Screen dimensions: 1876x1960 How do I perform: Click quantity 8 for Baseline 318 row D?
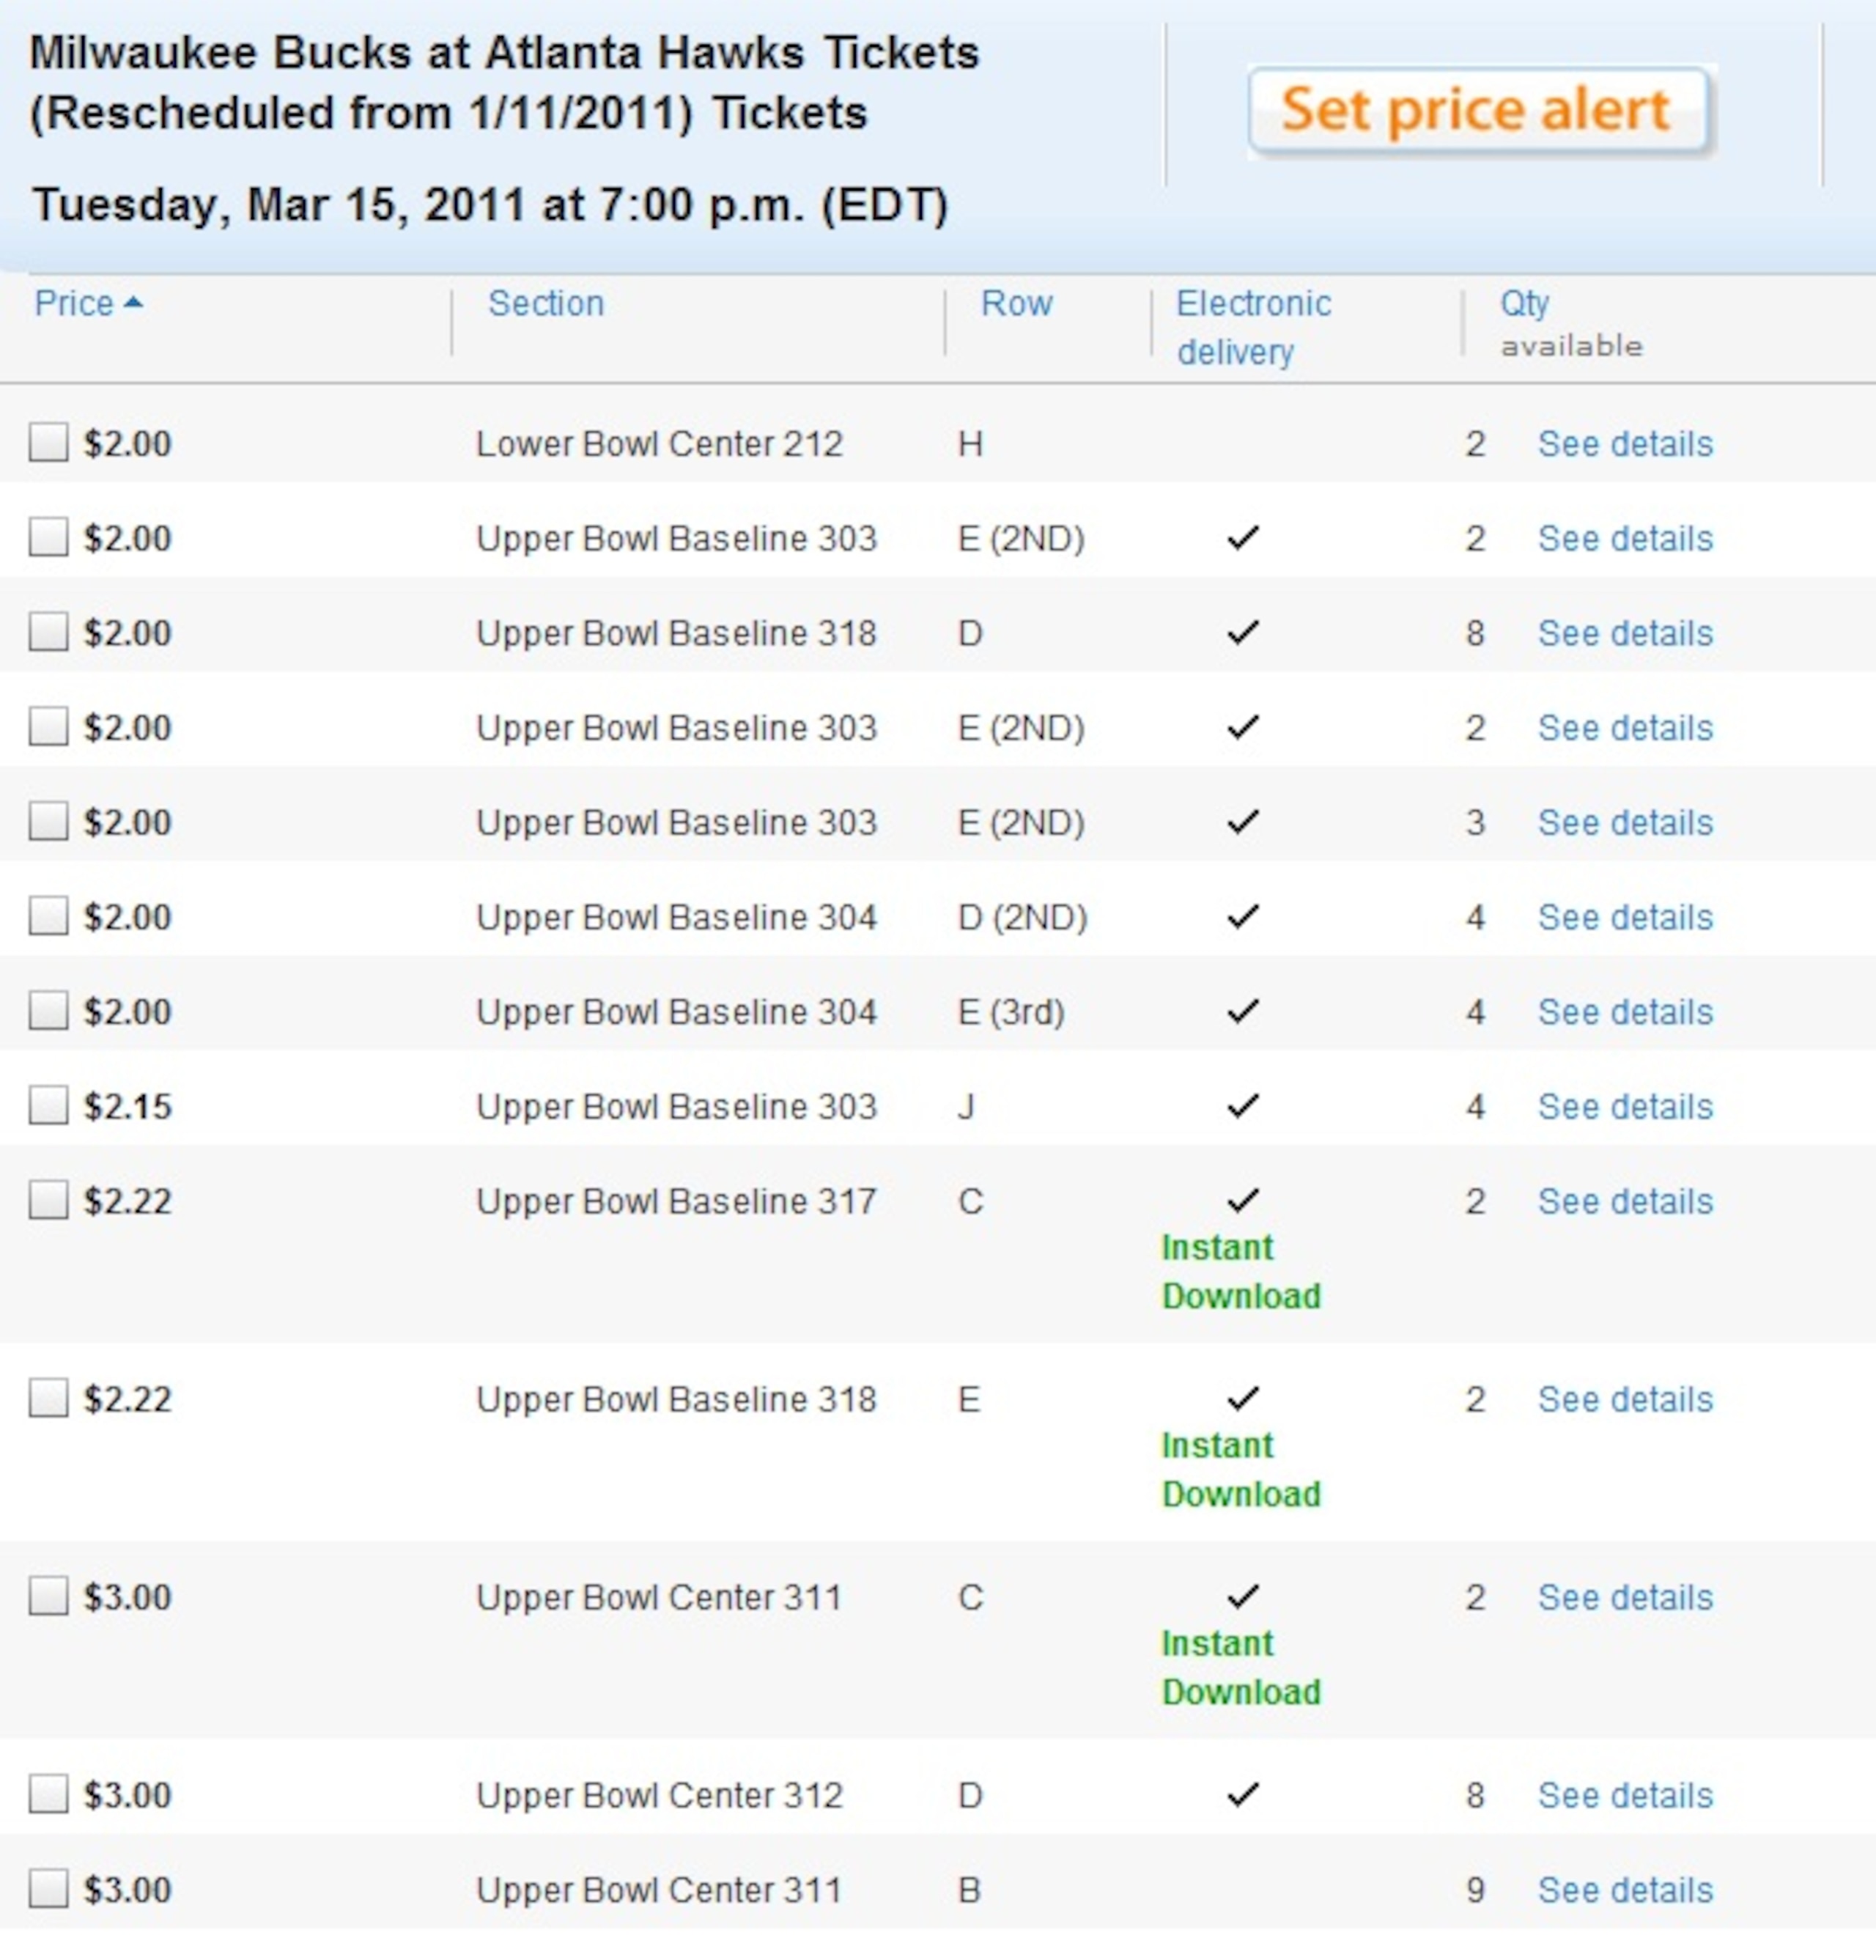click(1475, 633)
